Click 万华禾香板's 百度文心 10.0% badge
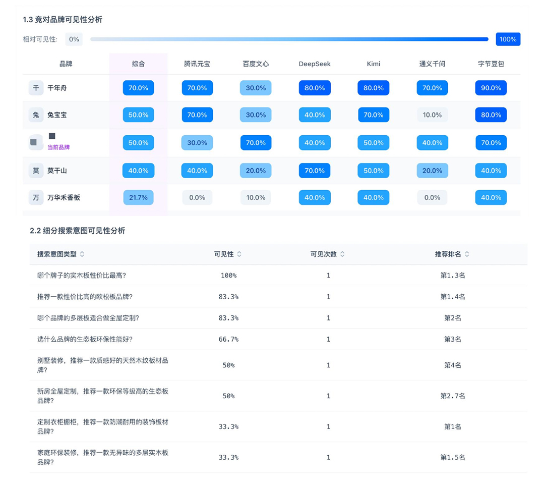Image resolution: width=543 pixels, height=486 pixels. pyautogui.click(x=256, y=198)
